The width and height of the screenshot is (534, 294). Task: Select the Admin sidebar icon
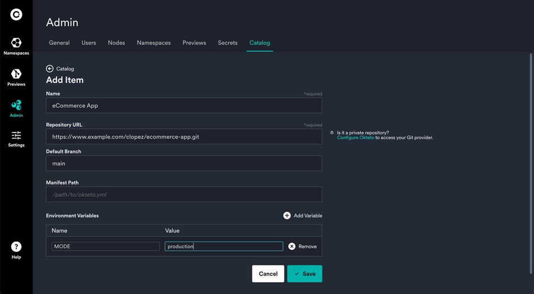[x=16, y=109]
